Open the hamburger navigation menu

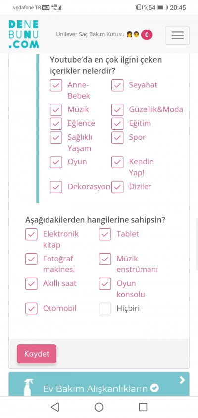(x=178, y=35)
